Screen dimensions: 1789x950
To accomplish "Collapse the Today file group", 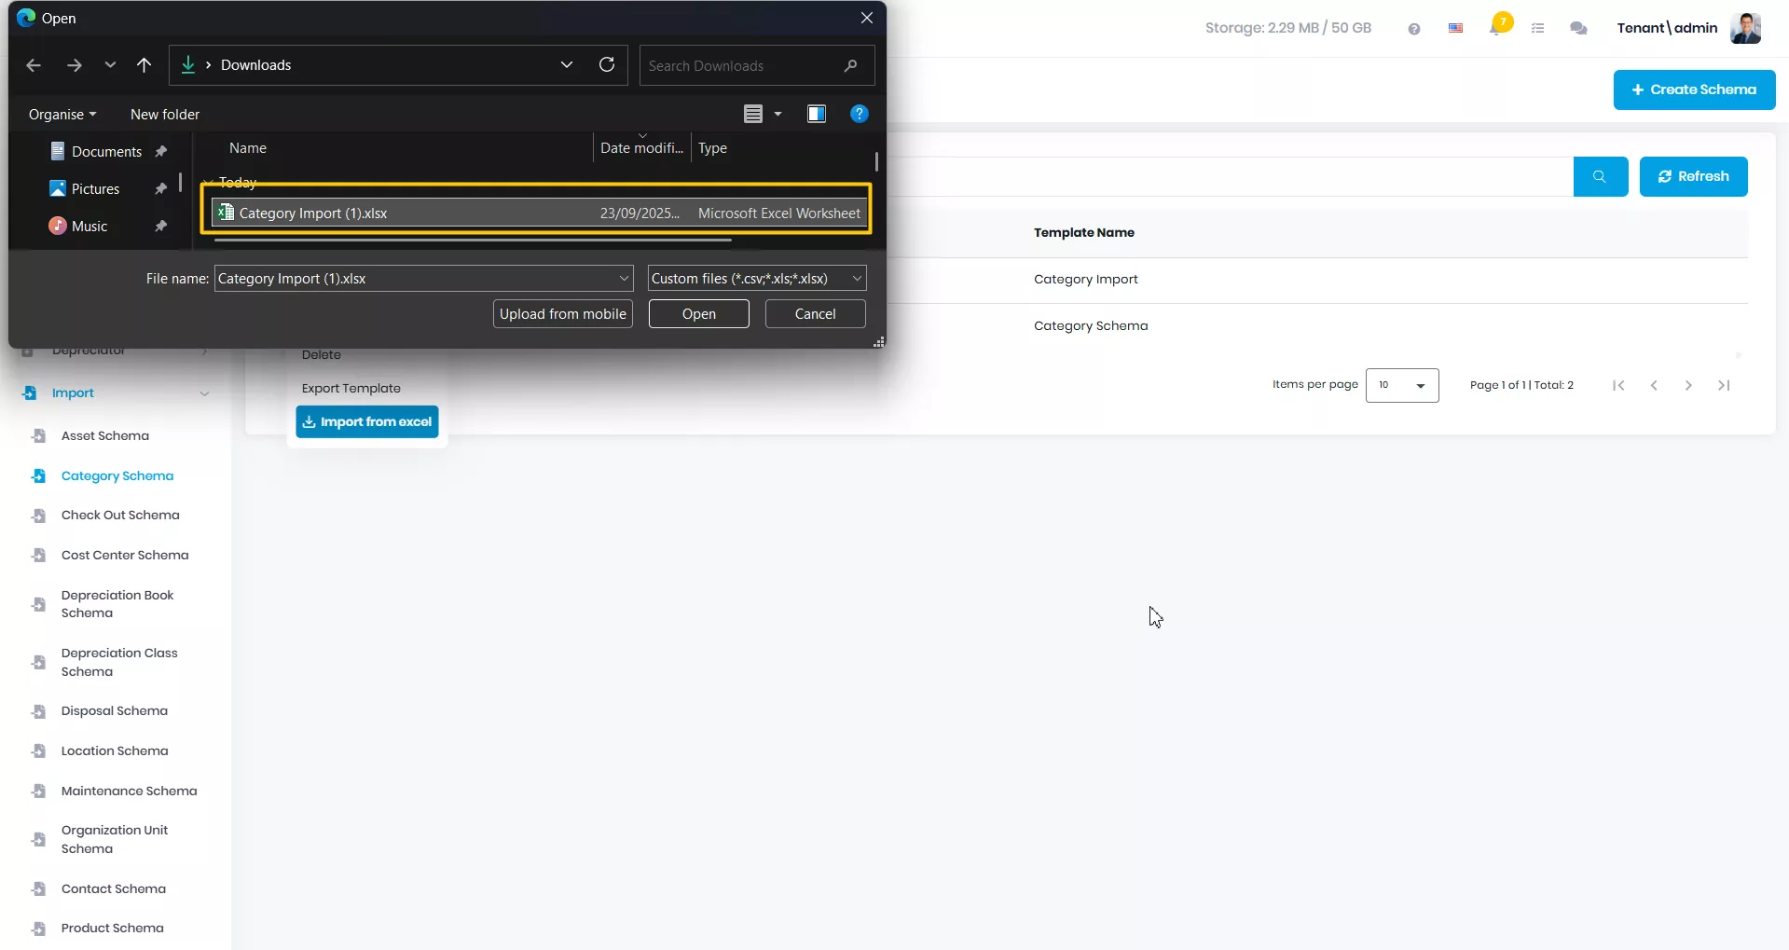I will tap(209, 183).
